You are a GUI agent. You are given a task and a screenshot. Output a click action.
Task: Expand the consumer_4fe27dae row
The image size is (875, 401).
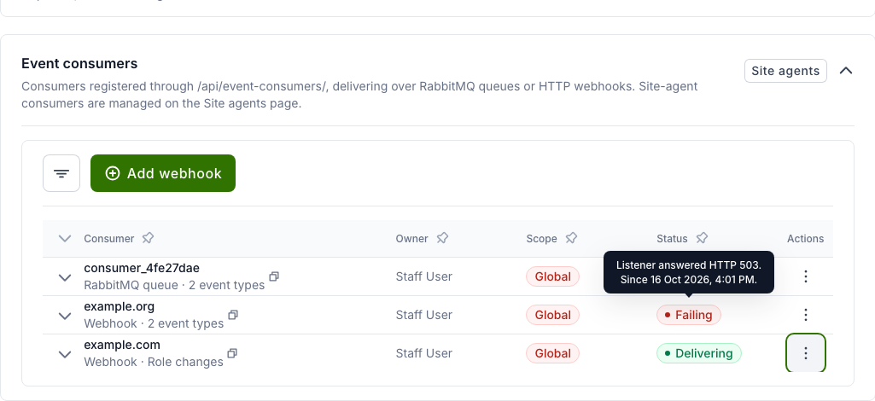[x=65, y=277]
